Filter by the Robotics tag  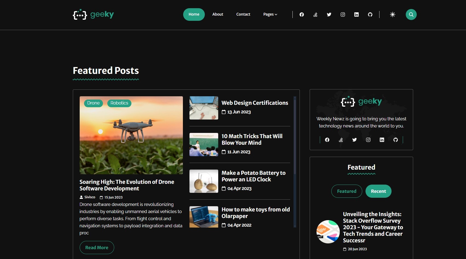click(x=119, y=103)
